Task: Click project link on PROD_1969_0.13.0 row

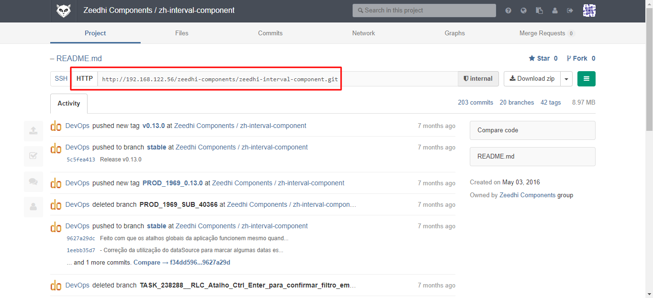Action: pyautogui.click(x=278, y=183)
